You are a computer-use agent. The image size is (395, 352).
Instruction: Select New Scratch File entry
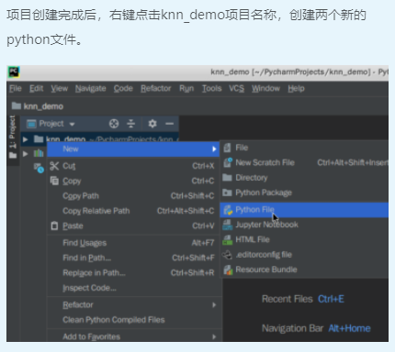(x=304, y=162)
